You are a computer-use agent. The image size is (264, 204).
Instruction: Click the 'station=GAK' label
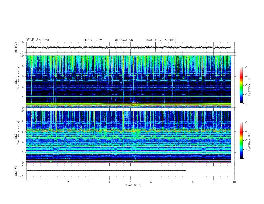[124, 40]
